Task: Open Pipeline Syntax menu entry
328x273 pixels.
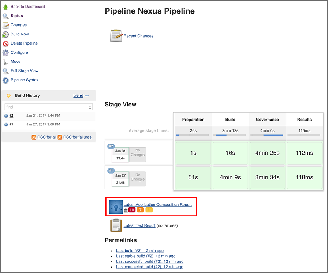Action: click(25, 80)
